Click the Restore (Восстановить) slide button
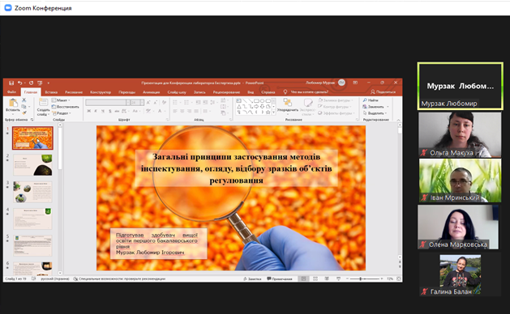The image size is (510, 314). pos(66,107)
